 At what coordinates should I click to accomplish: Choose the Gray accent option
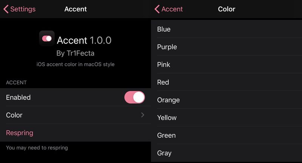(226, 153)
